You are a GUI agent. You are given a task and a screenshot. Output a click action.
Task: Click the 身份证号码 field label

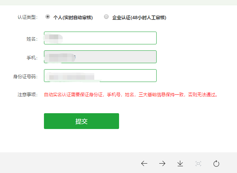[x=25, y=77]
